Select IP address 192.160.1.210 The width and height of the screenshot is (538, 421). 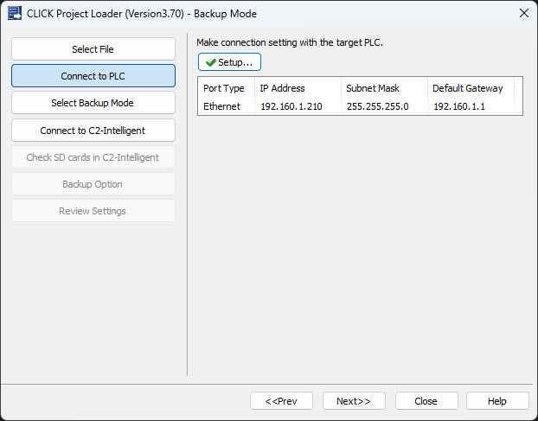291,106
